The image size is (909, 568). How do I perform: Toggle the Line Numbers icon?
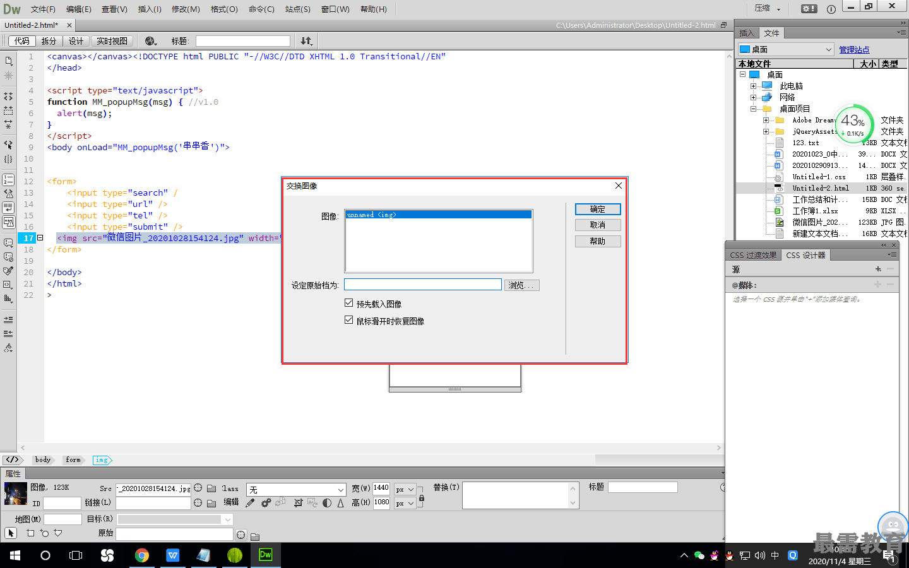pos(8,180)
